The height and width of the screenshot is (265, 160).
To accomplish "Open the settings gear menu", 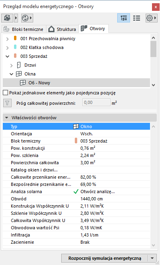I will (149, 18).
